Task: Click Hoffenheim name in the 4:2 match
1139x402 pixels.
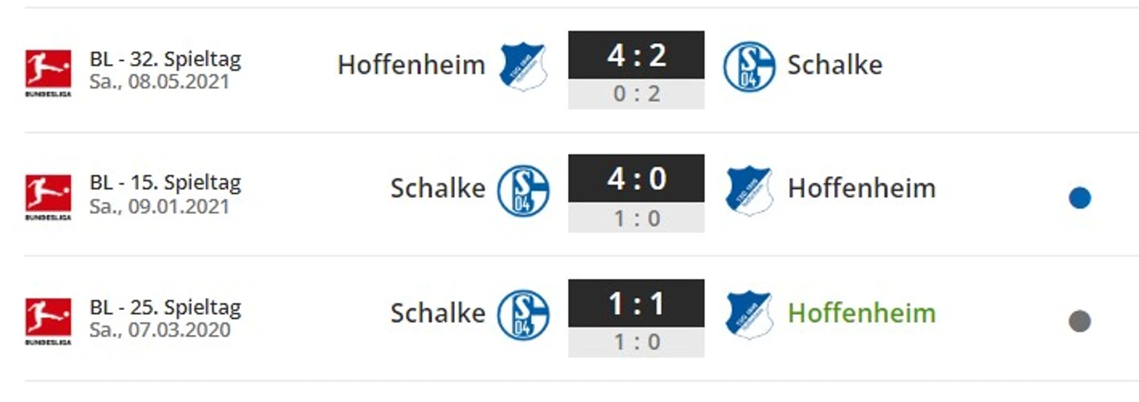Action: click(x=411, y=65)
